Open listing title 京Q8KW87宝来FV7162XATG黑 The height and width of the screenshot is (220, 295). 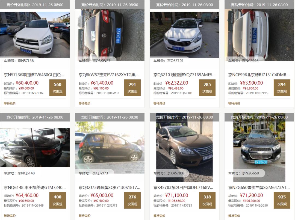tap(109, 75)
